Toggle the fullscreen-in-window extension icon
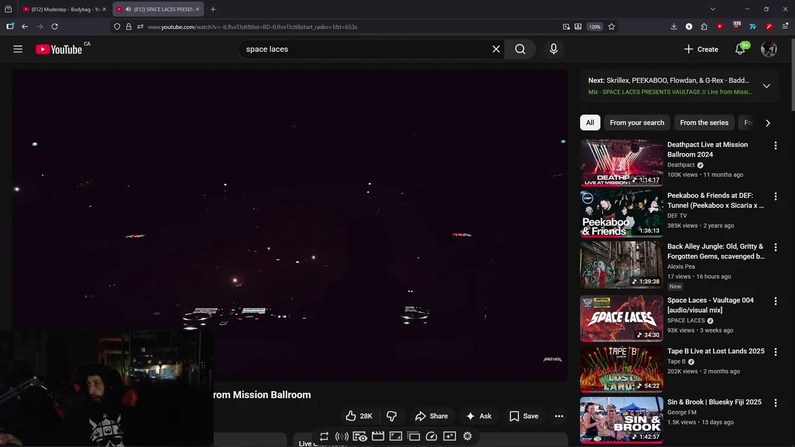Viewport: 795px width, 447px height. (x=396, y=436)
